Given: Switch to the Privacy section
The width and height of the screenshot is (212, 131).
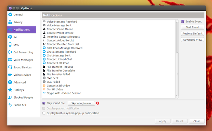Looking at the screenshot, I should pos(22,22).
